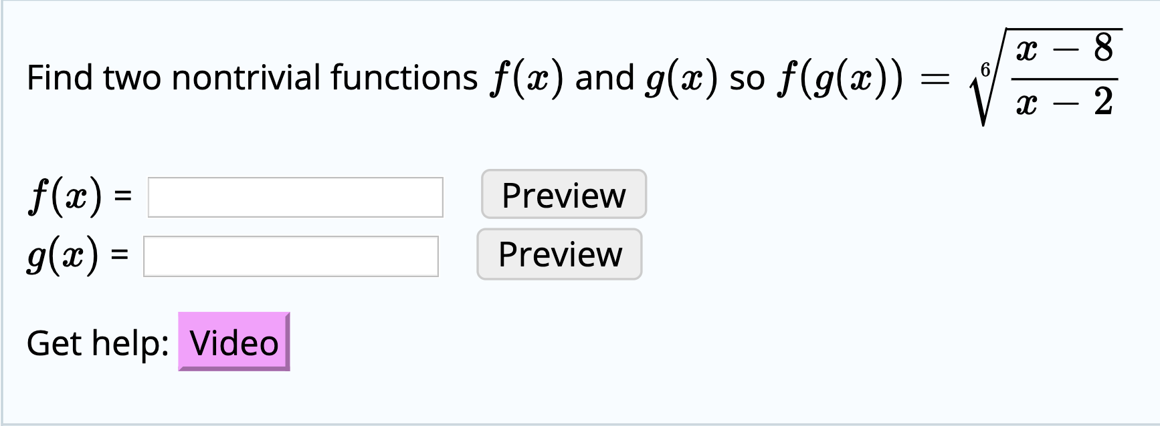
Task: Click Preview to render the g(x) entry
Action: 559,254
